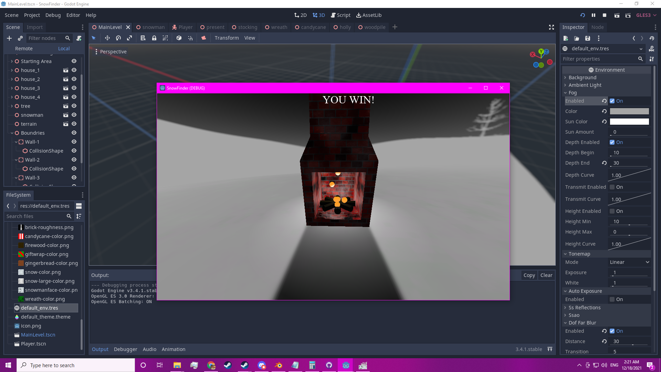Open Tonemap Mode dropdown
661x372 pixels.
tap(629, 262)
